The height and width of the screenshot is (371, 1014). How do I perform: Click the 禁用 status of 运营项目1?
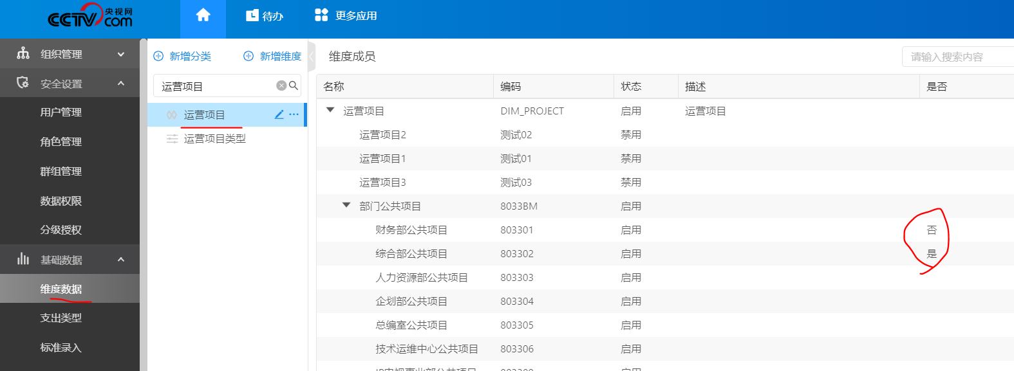coord(631,158)
